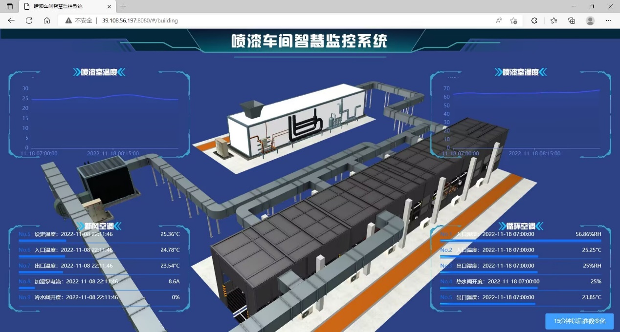620x332 pixels.
Task: Open the browser profile avatar
Action: 590,21
